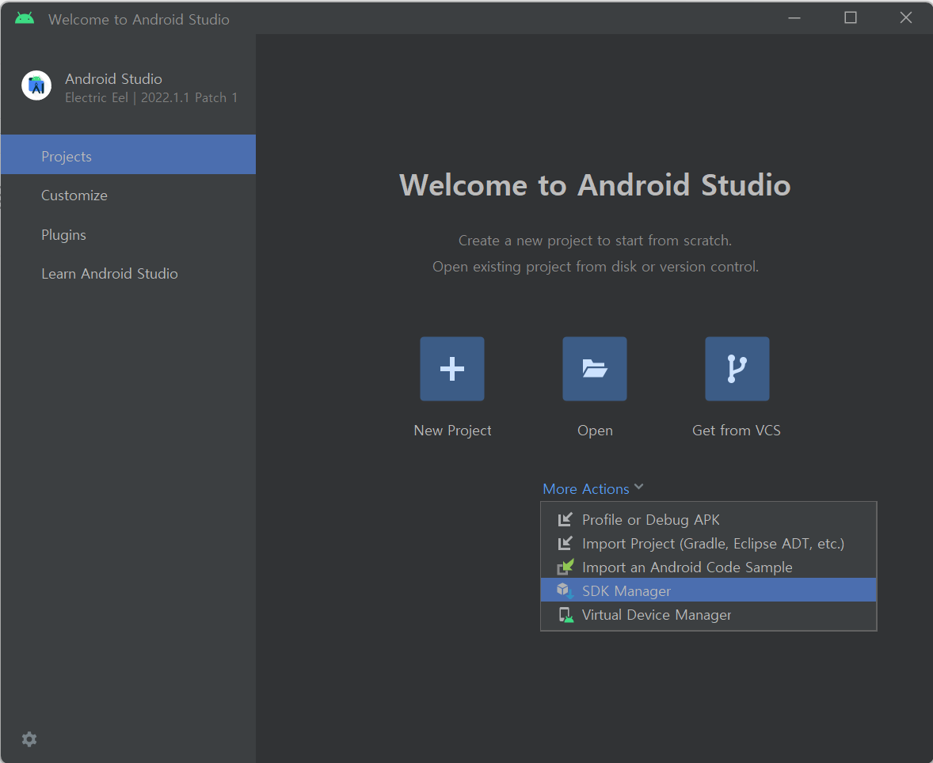Click the Get from VCS branch icon

click(x=737, y=369)
